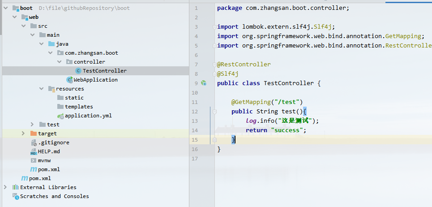Click the web module folder icon
Screen dimensions: 432x207
coord(25,17)
